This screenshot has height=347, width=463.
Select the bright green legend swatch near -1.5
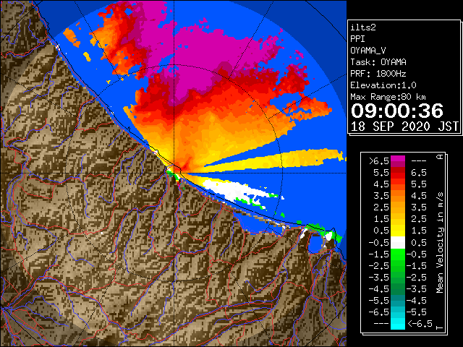[x=398, y=254]
